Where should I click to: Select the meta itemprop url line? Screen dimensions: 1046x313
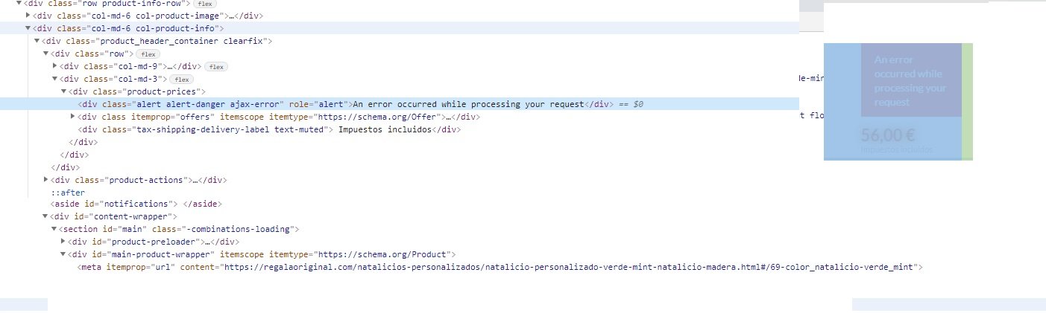click(x=500, y=267)
